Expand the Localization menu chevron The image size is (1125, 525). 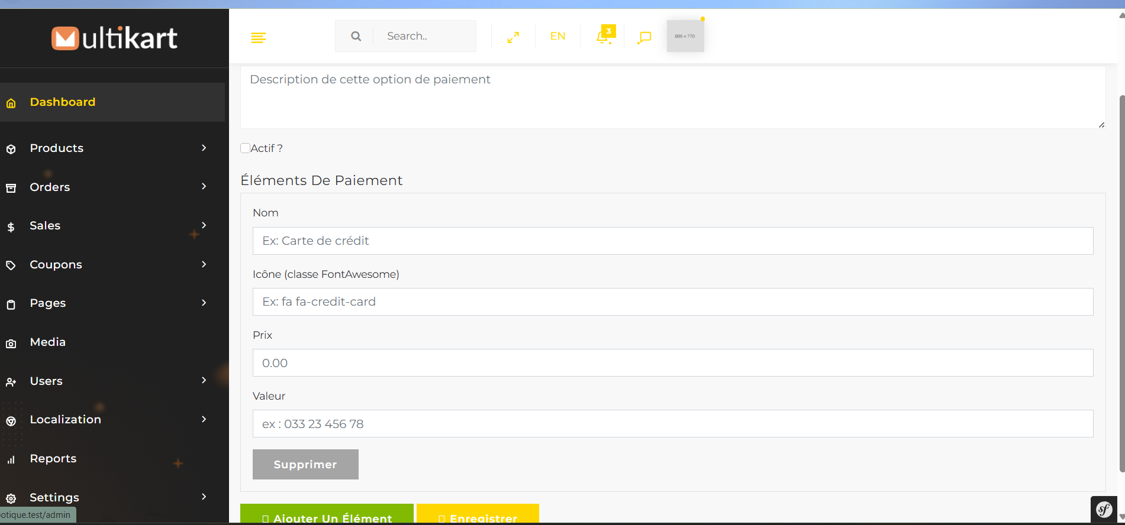click(x=204, y=419)
